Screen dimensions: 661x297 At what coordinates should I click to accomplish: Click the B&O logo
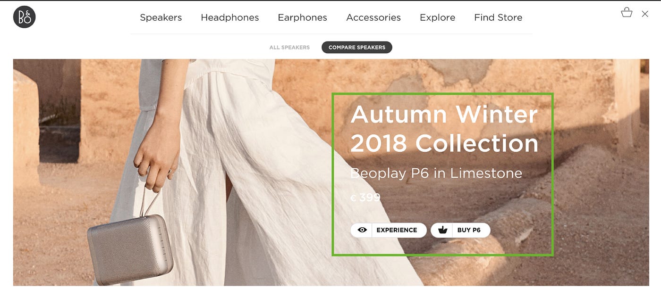pos(25,17)
